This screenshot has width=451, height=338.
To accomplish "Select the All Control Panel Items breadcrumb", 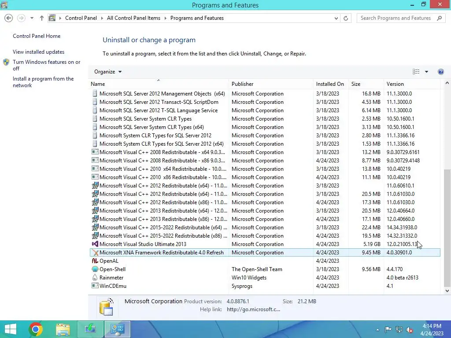I will 133,18.
